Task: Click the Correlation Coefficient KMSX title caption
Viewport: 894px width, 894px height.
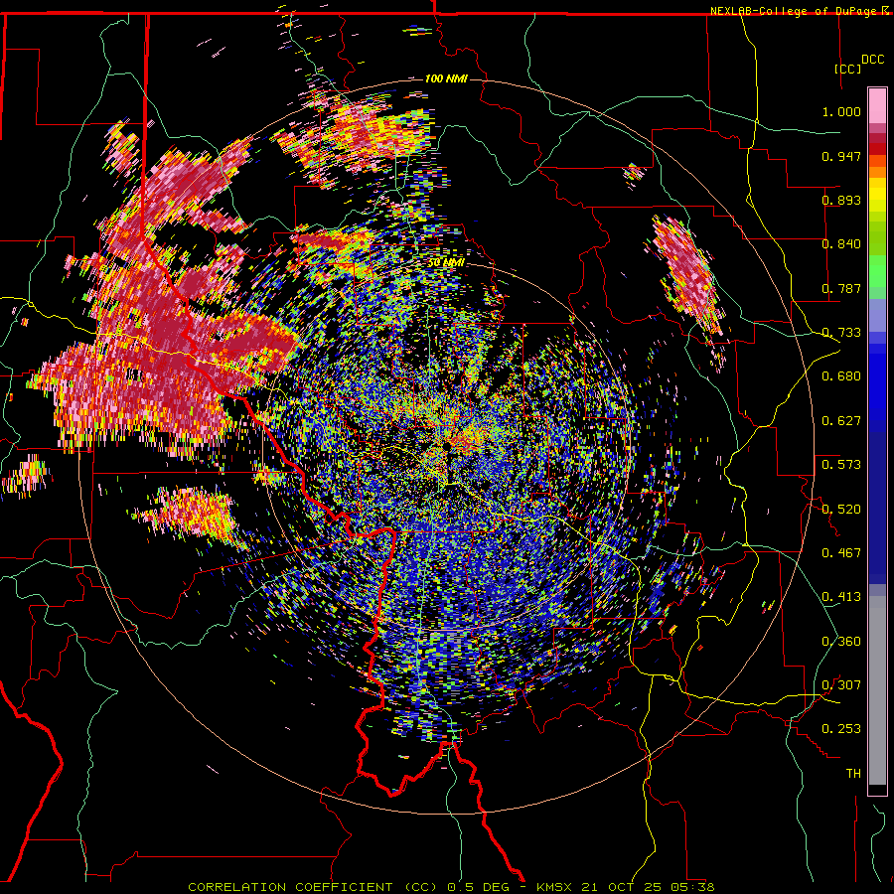Action: [x=451, y=887]
